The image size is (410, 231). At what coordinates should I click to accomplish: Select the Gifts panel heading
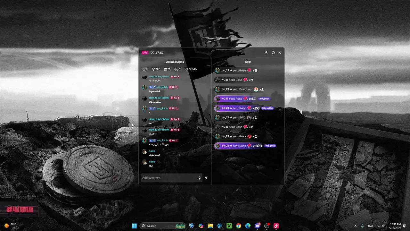248,62
